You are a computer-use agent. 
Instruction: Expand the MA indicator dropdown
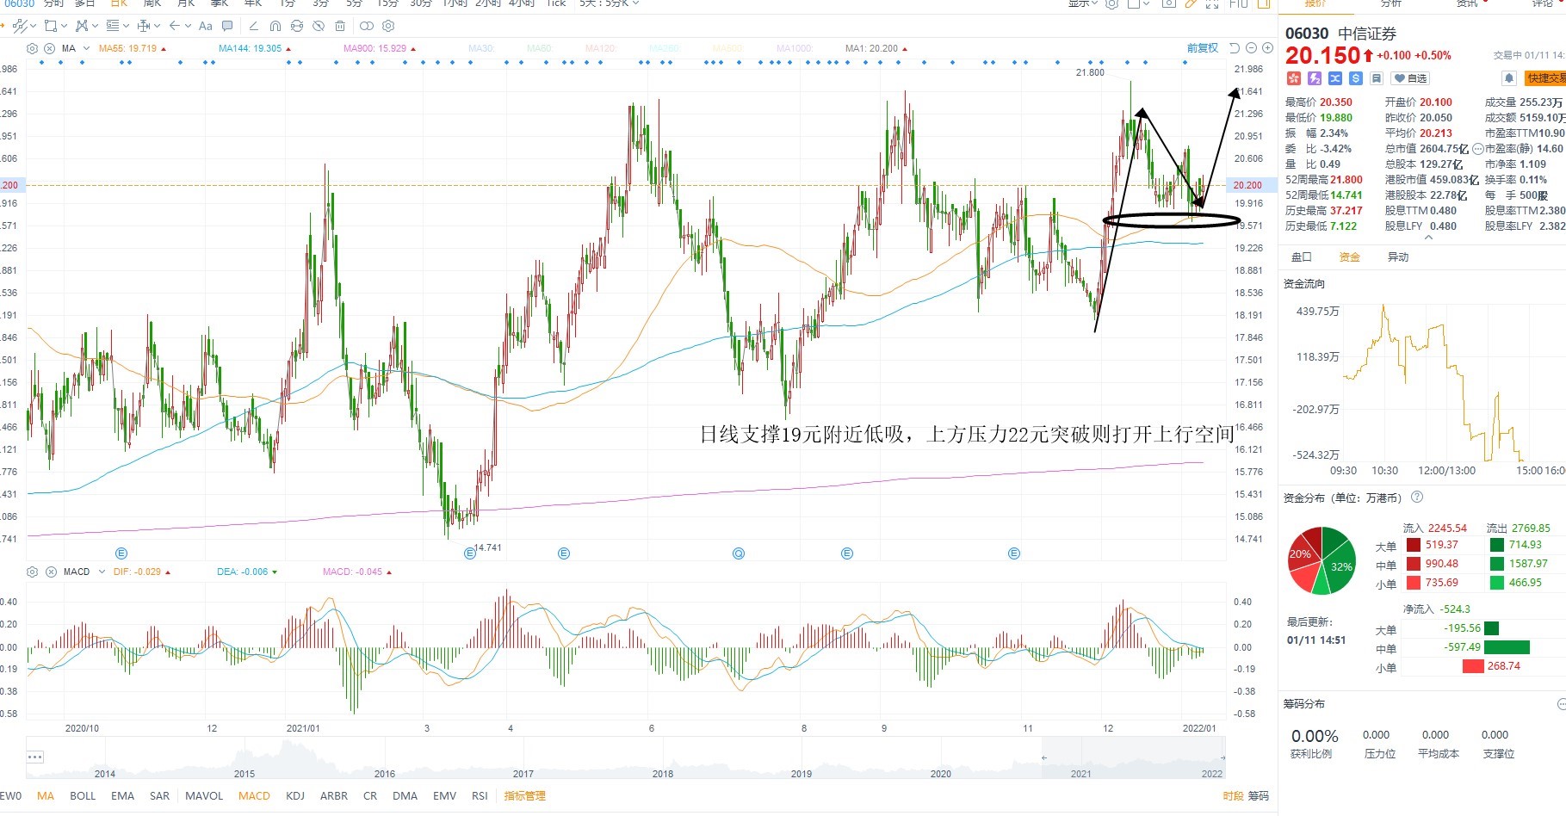[86, 48]
